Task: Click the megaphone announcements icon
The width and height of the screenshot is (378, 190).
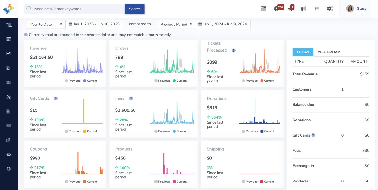Action: (303, 9)
